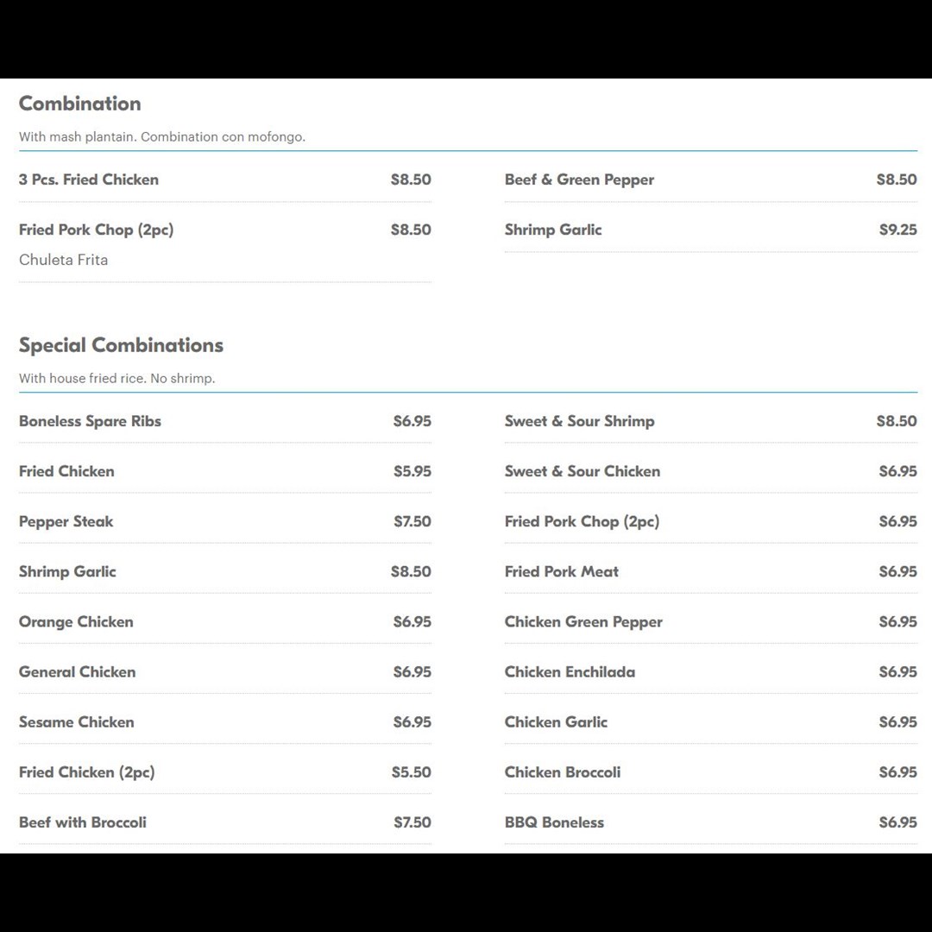Choose the Fried Chicken item priced $5.95
Image resolution: width=932 pixels, height=932 pixels.
pyautogui.click(x=224, y=471)
